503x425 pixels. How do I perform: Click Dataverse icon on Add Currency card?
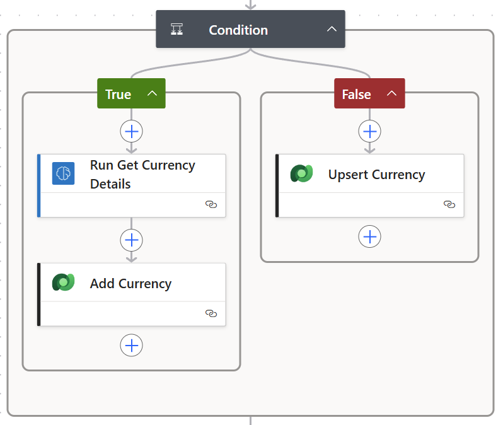pyautogui.click(x=63, y=282)
